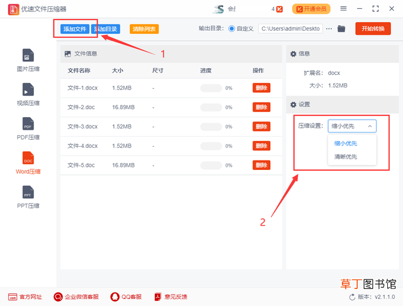Viewport: 403px width, 306px height.
Task: Open the 图片压缩 image compression tool
Action: click(x=28, y=60)
